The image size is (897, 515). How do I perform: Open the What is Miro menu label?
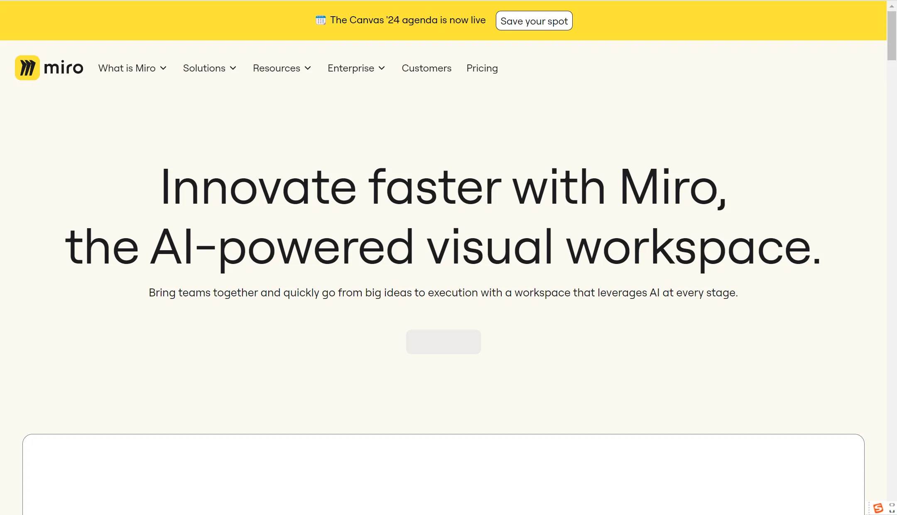[127, 68]
